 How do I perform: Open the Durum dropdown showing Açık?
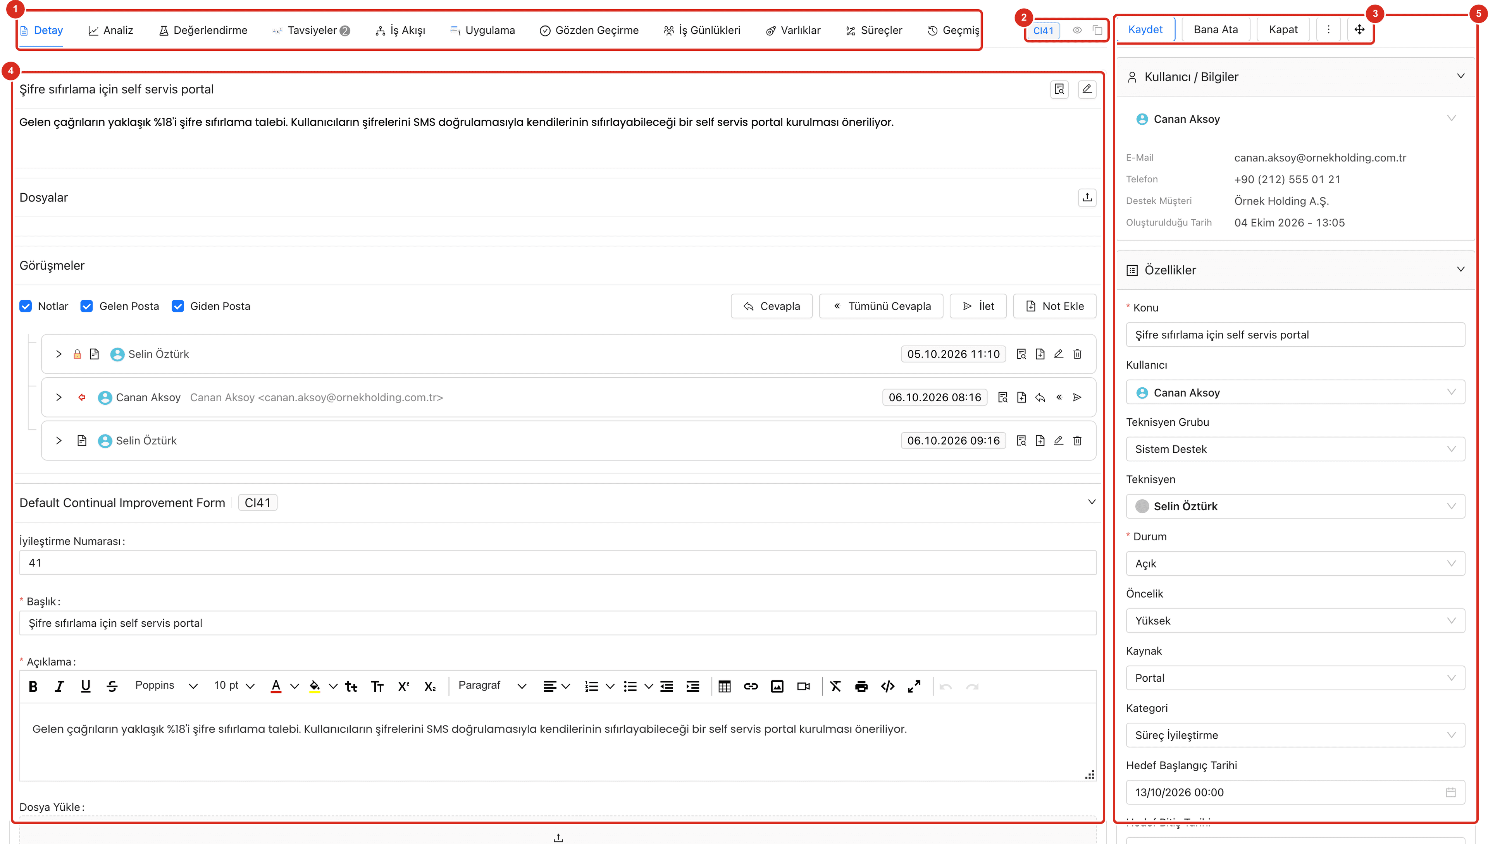[1295, 564]
